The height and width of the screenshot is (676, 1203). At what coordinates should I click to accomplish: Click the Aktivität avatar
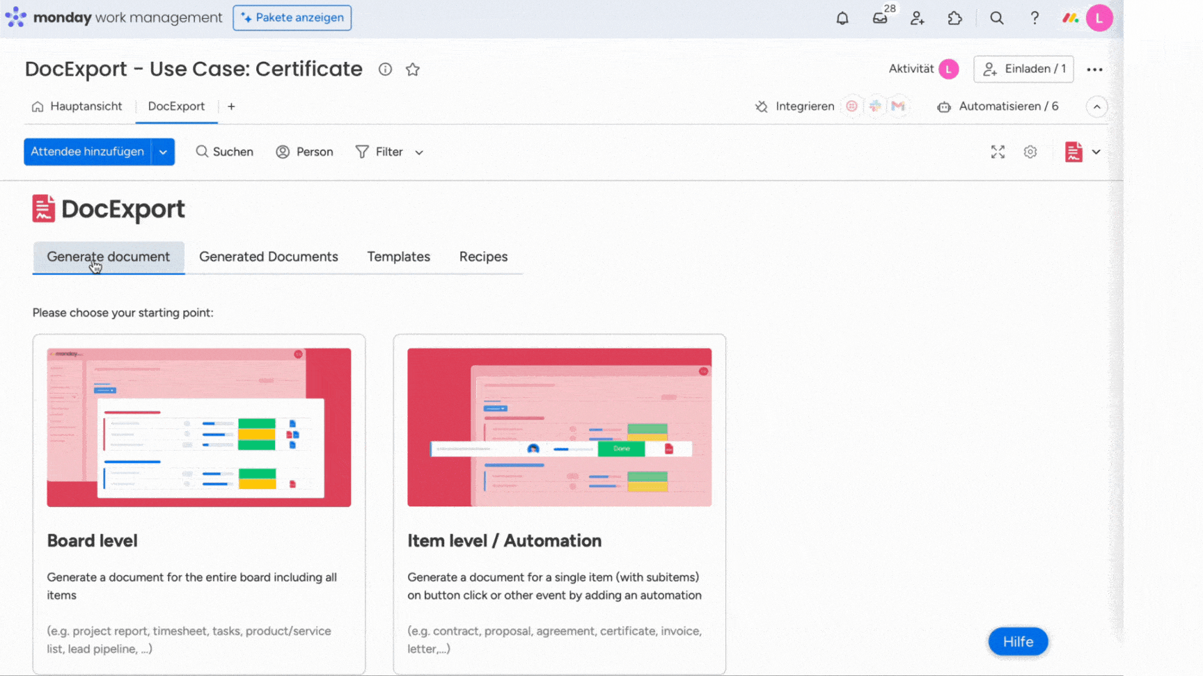(x=948, y=69)
